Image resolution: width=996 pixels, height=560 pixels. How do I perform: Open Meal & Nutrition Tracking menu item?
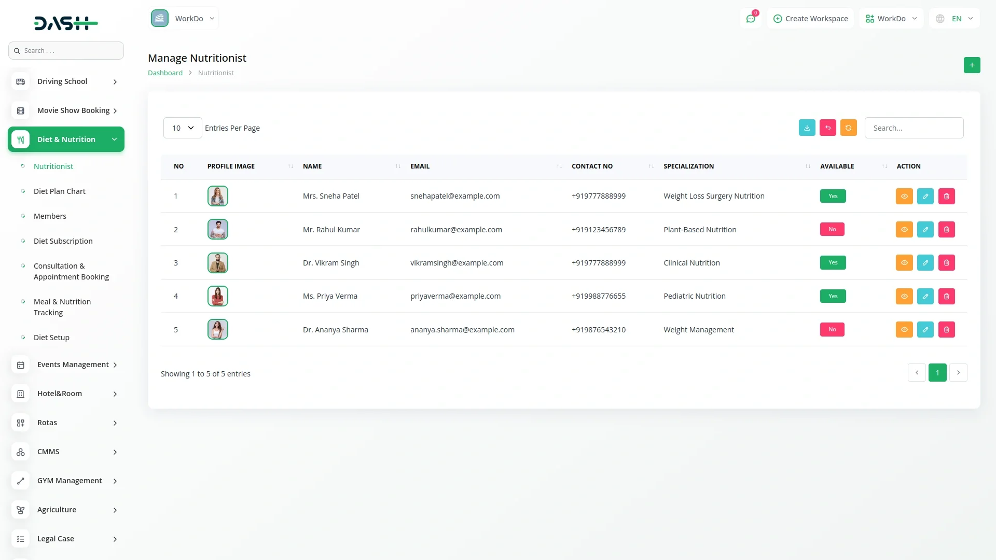[62, 307]
